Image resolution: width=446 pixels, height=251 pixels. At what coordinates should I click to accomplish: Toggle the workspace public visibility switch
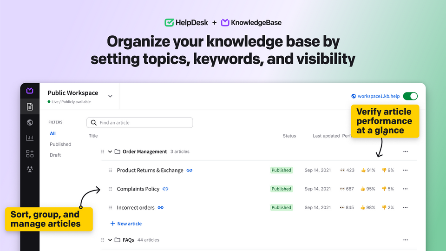(410, 96)
